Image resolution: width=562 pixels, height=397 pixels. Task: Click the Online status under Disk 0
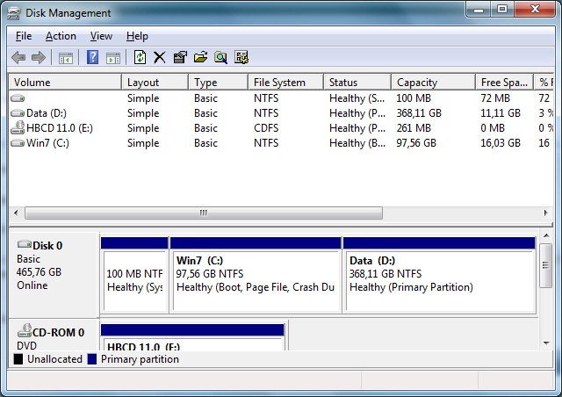pos(32,285)
